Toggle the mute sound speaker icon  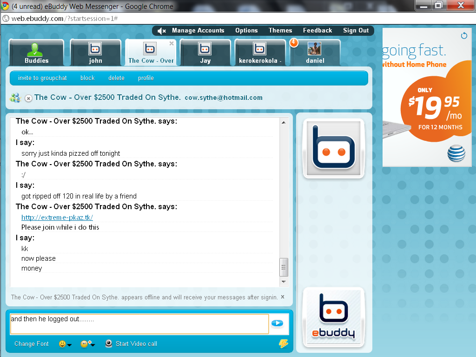[x=162, y=31]
